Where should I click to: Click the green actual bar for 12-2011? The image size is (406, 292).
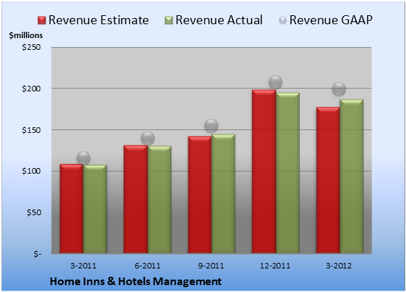(288, 173)
